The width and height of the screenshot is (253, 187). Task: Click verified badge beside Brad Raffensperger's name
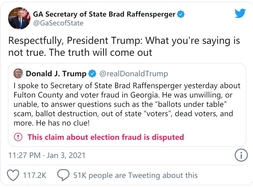(181, 14)
